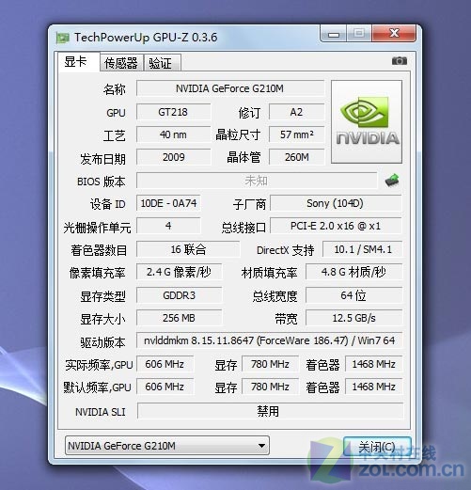Viewport: 471px width, 490px height.
Task: Click the memory size value 256 MB
Action: 180,318
